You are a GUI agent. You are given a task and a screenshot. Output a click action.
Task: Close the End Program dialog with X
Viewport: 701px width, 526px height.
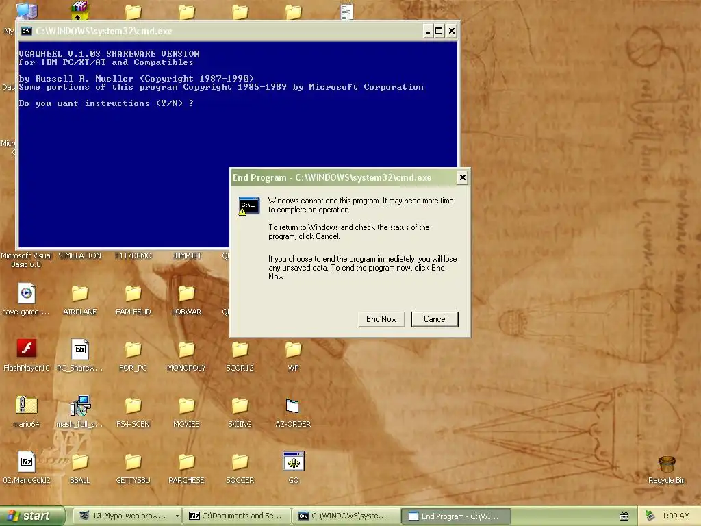point(462,177)
